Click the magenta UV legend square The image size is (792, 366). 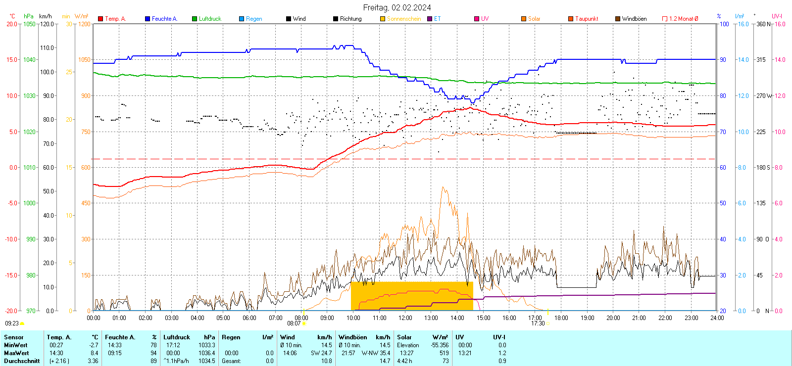point(477,19)
